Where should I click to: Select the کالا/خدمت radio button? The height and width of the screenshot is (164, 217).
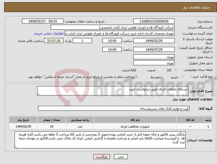[x=140, y=70]
